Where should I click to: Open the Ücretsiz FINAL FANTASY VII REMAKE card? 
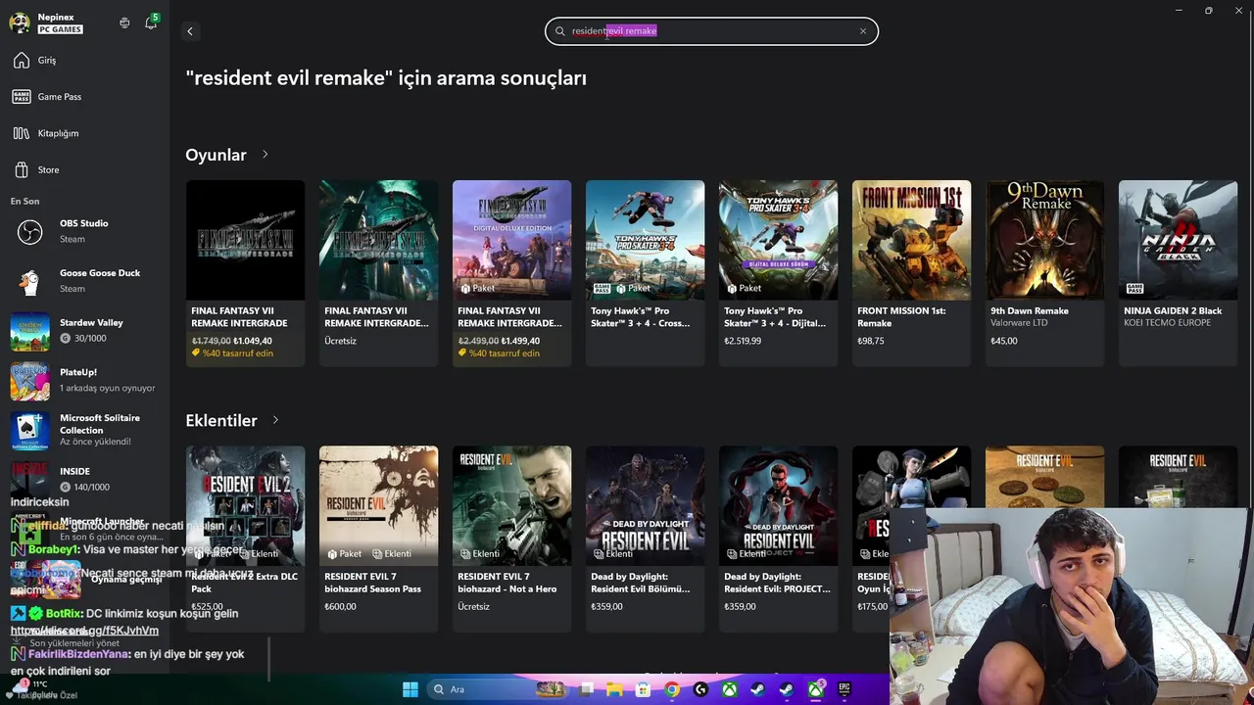[x=378, y=273]
